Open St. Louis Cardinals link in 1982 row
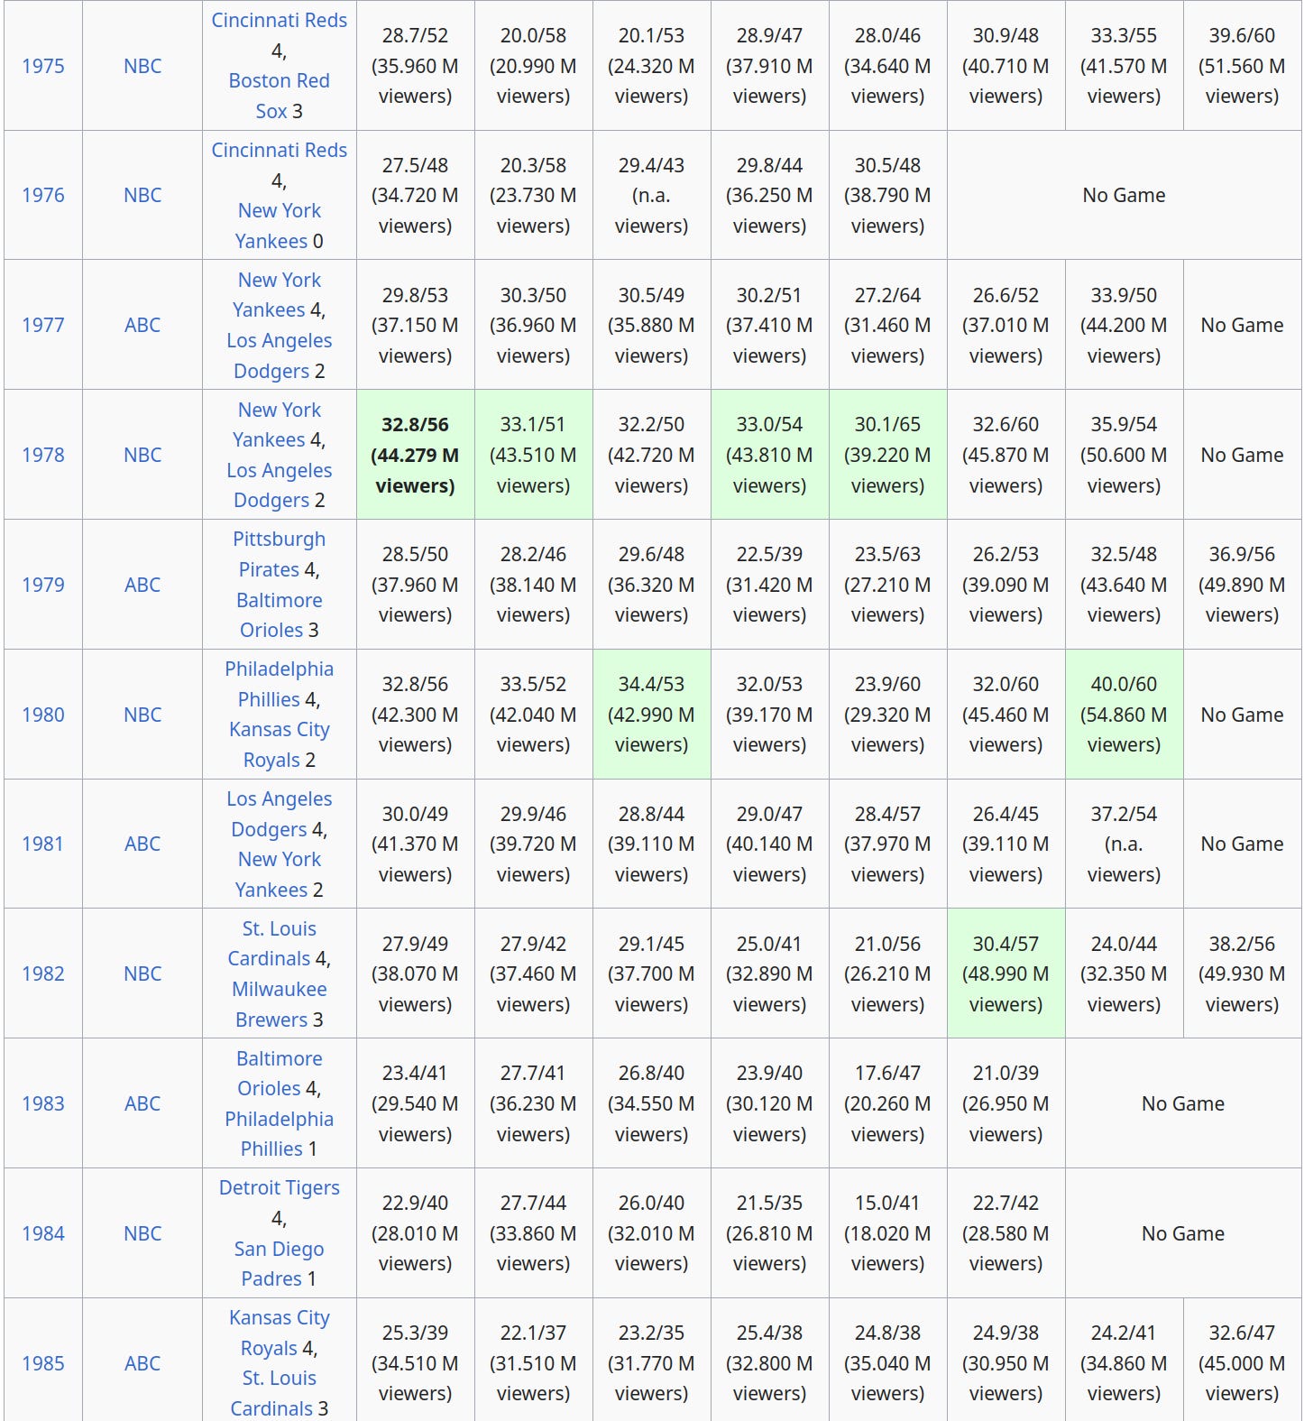The width and height of the screenshot is (1304, 1421). coord(279,944)
